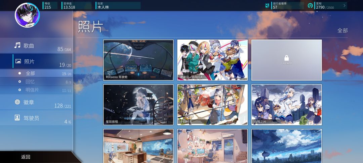Open the Rotaeno 驾驶舱 photo
This screenshot has height=163, width=363.
(x=138, y=60)
